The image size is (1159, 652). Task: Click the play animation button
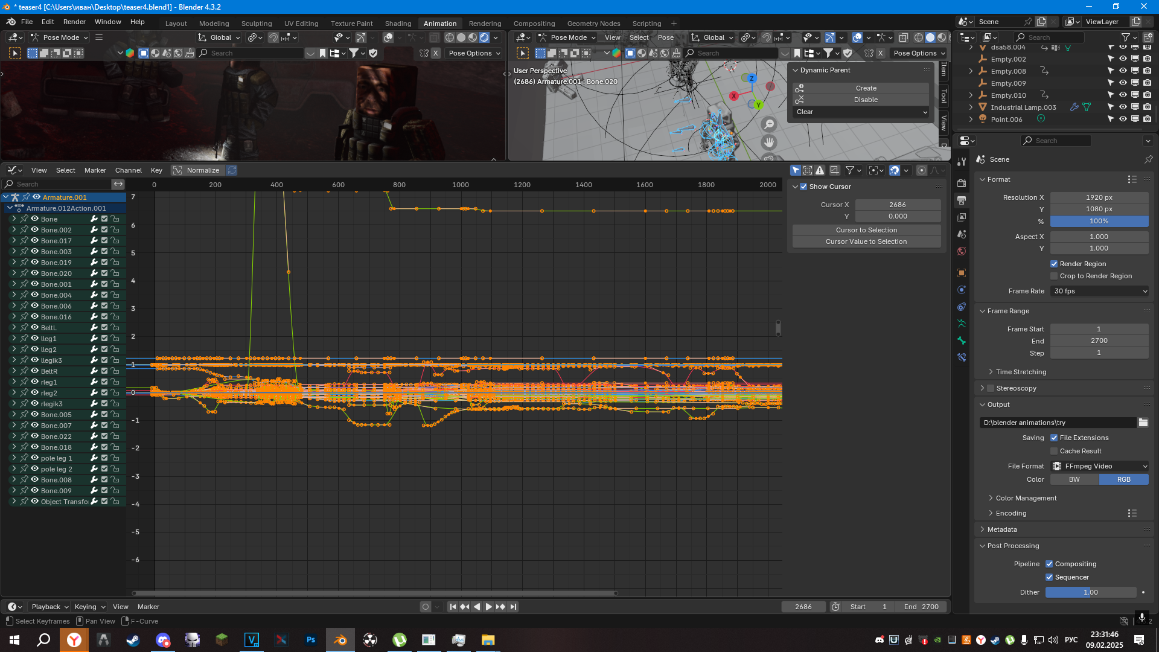488,607
